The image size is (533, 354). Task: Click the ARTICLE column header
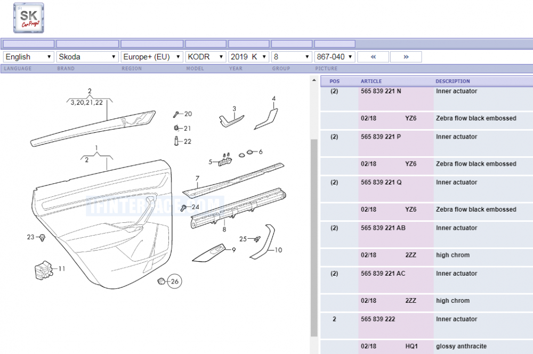pyautogui.click(x=371, y=81)
